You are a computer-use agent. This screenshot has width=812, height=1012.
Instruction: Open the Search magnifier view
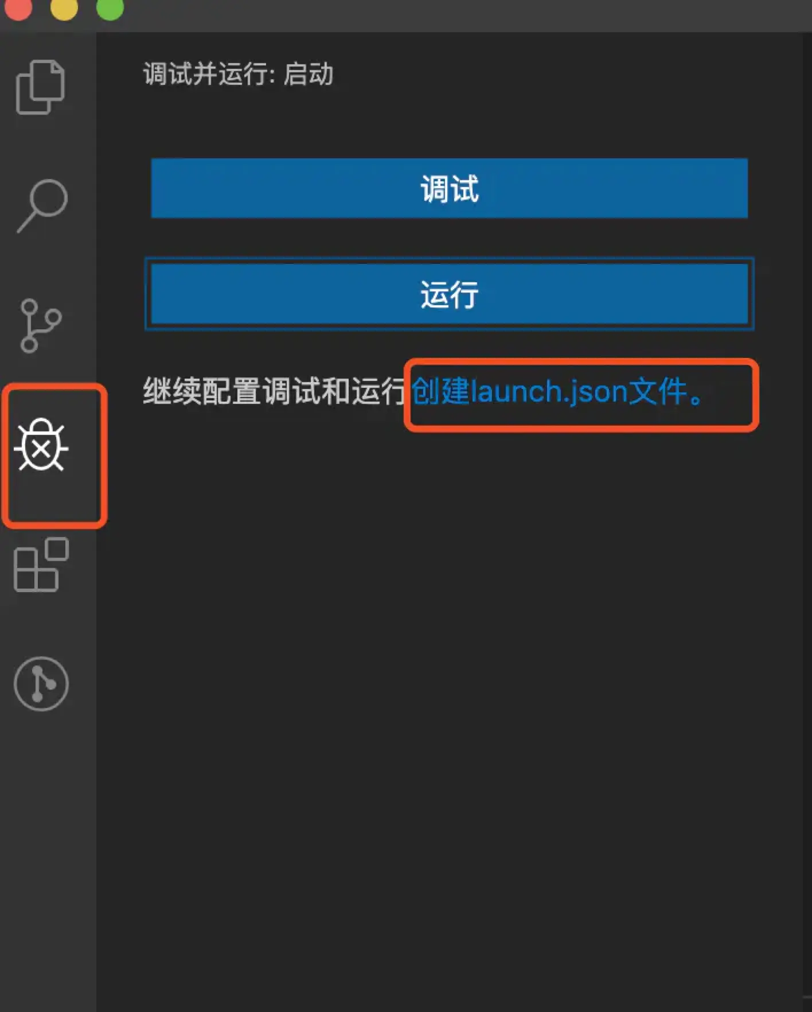pyautogui.click(x=41, y=205)
